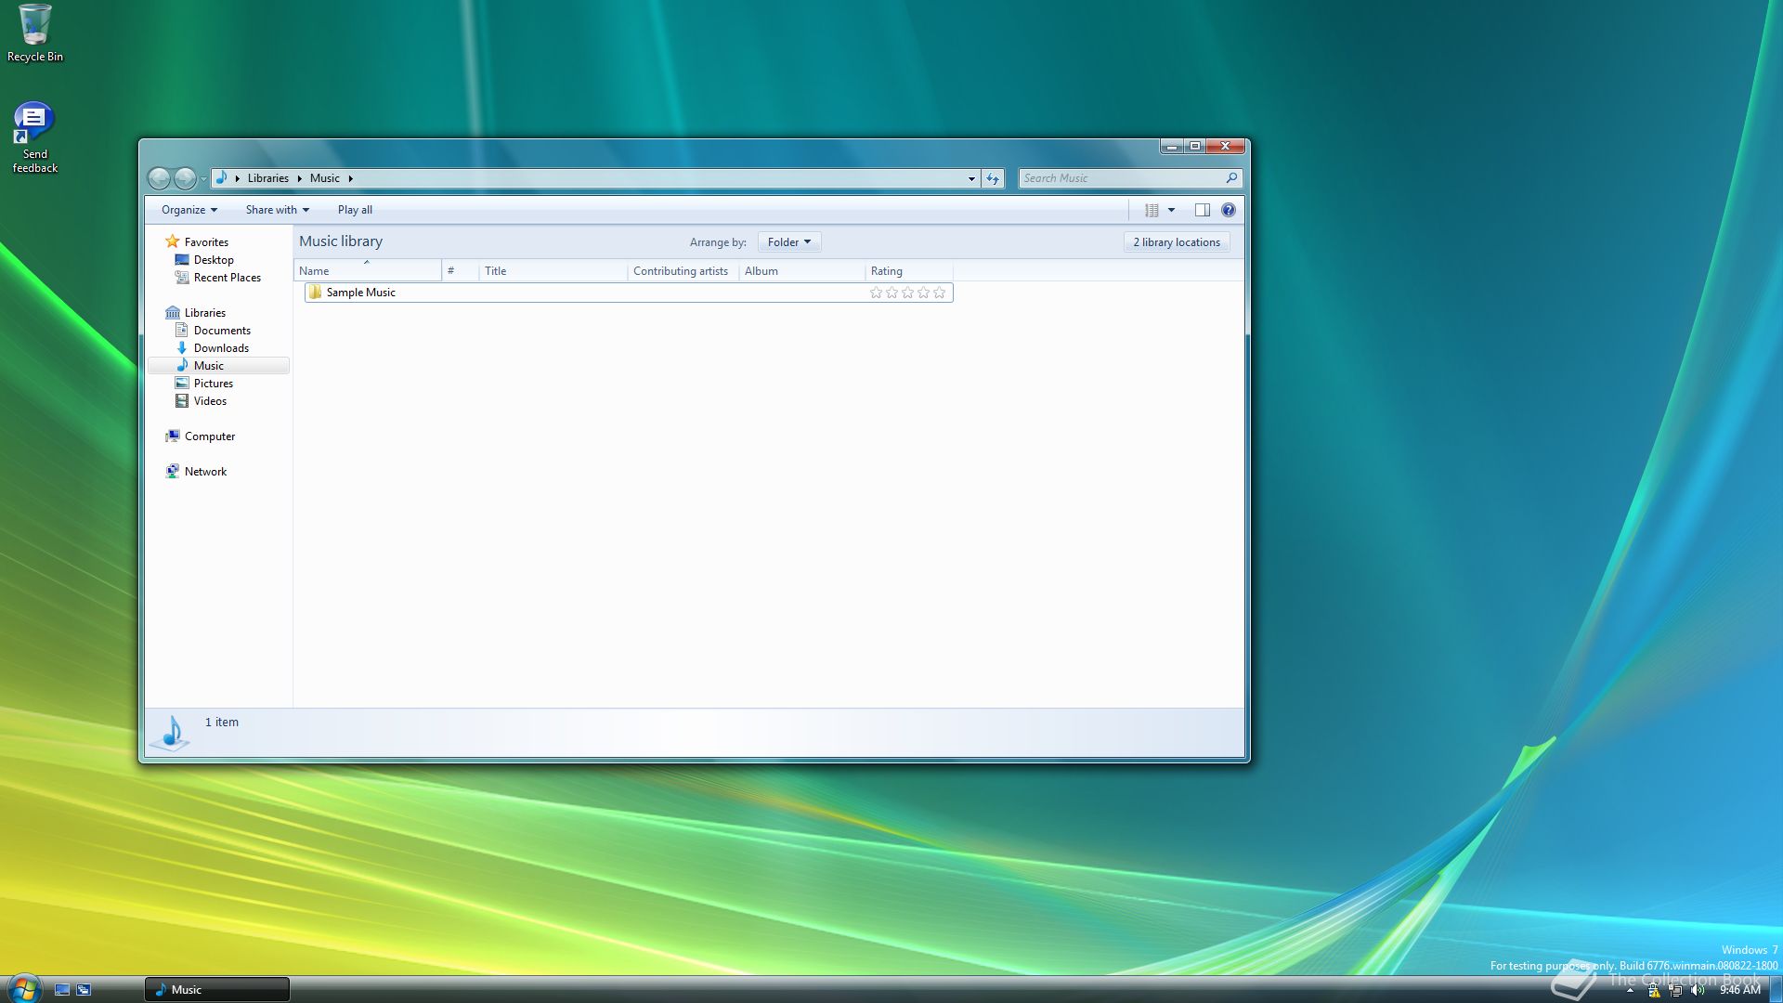Click Show desktop quick launch icon
1783x1003 pixels.
point(62,990)
